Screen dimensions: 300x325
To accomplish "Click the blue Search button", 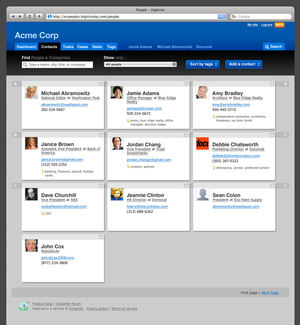I will click(x=274, y=47).
